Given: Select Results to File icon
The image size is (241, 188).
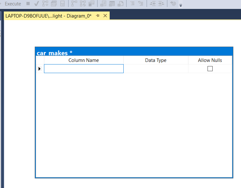Looking at the screenshot, I should point(120,4).
